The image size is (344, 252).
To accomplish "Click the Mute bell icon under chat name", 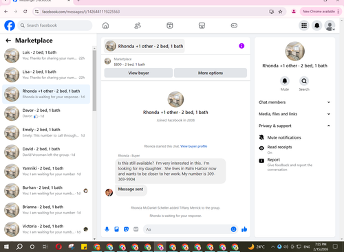I will pyautogui.click(x=285, y=81).
